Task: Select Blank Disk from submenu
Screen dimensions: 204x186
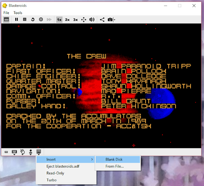Action: pyautogui.click(x=118, y=159)
